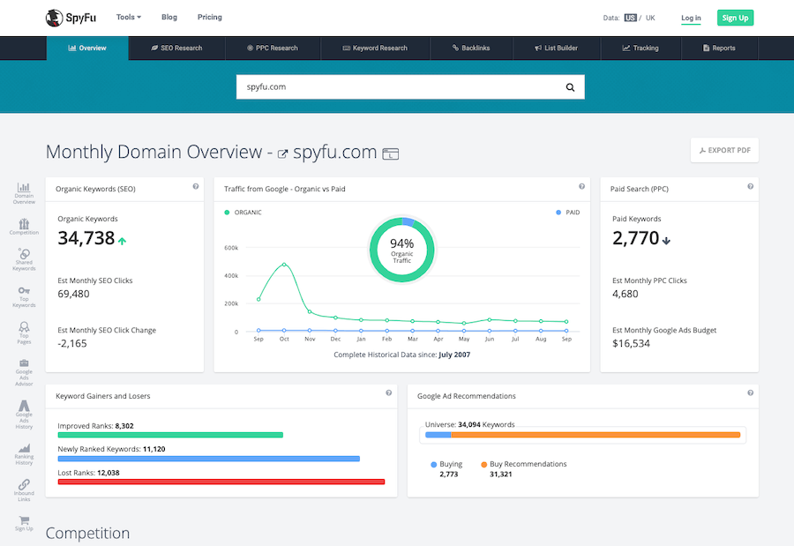Open Competition in the sidebar

(24, 227)
